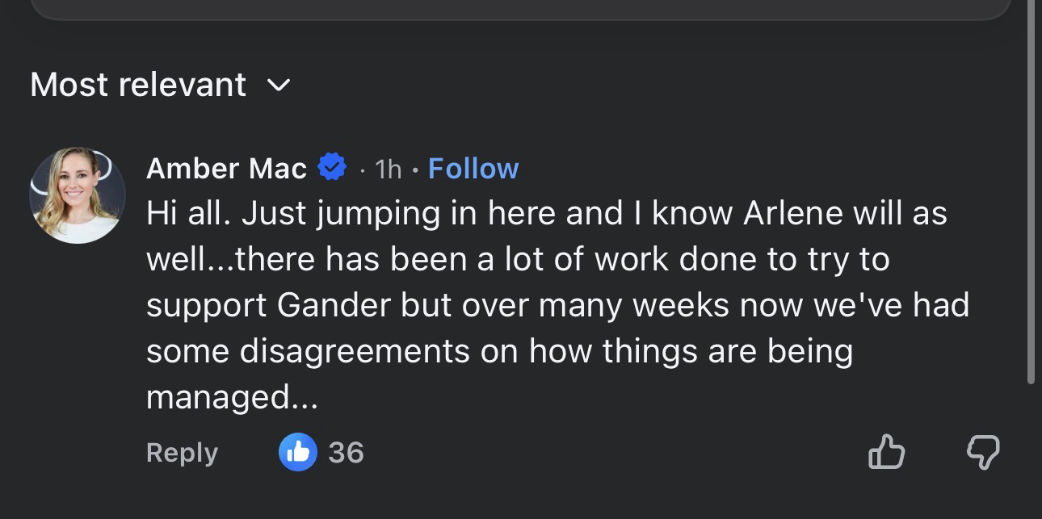Image resolution: width=1042 pixels, height=519 pixels.
Task: Click the blue like reaction icon
Action: tap(298, 453)
